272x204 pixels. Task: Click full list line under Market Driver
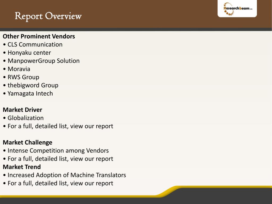point(58,126)
